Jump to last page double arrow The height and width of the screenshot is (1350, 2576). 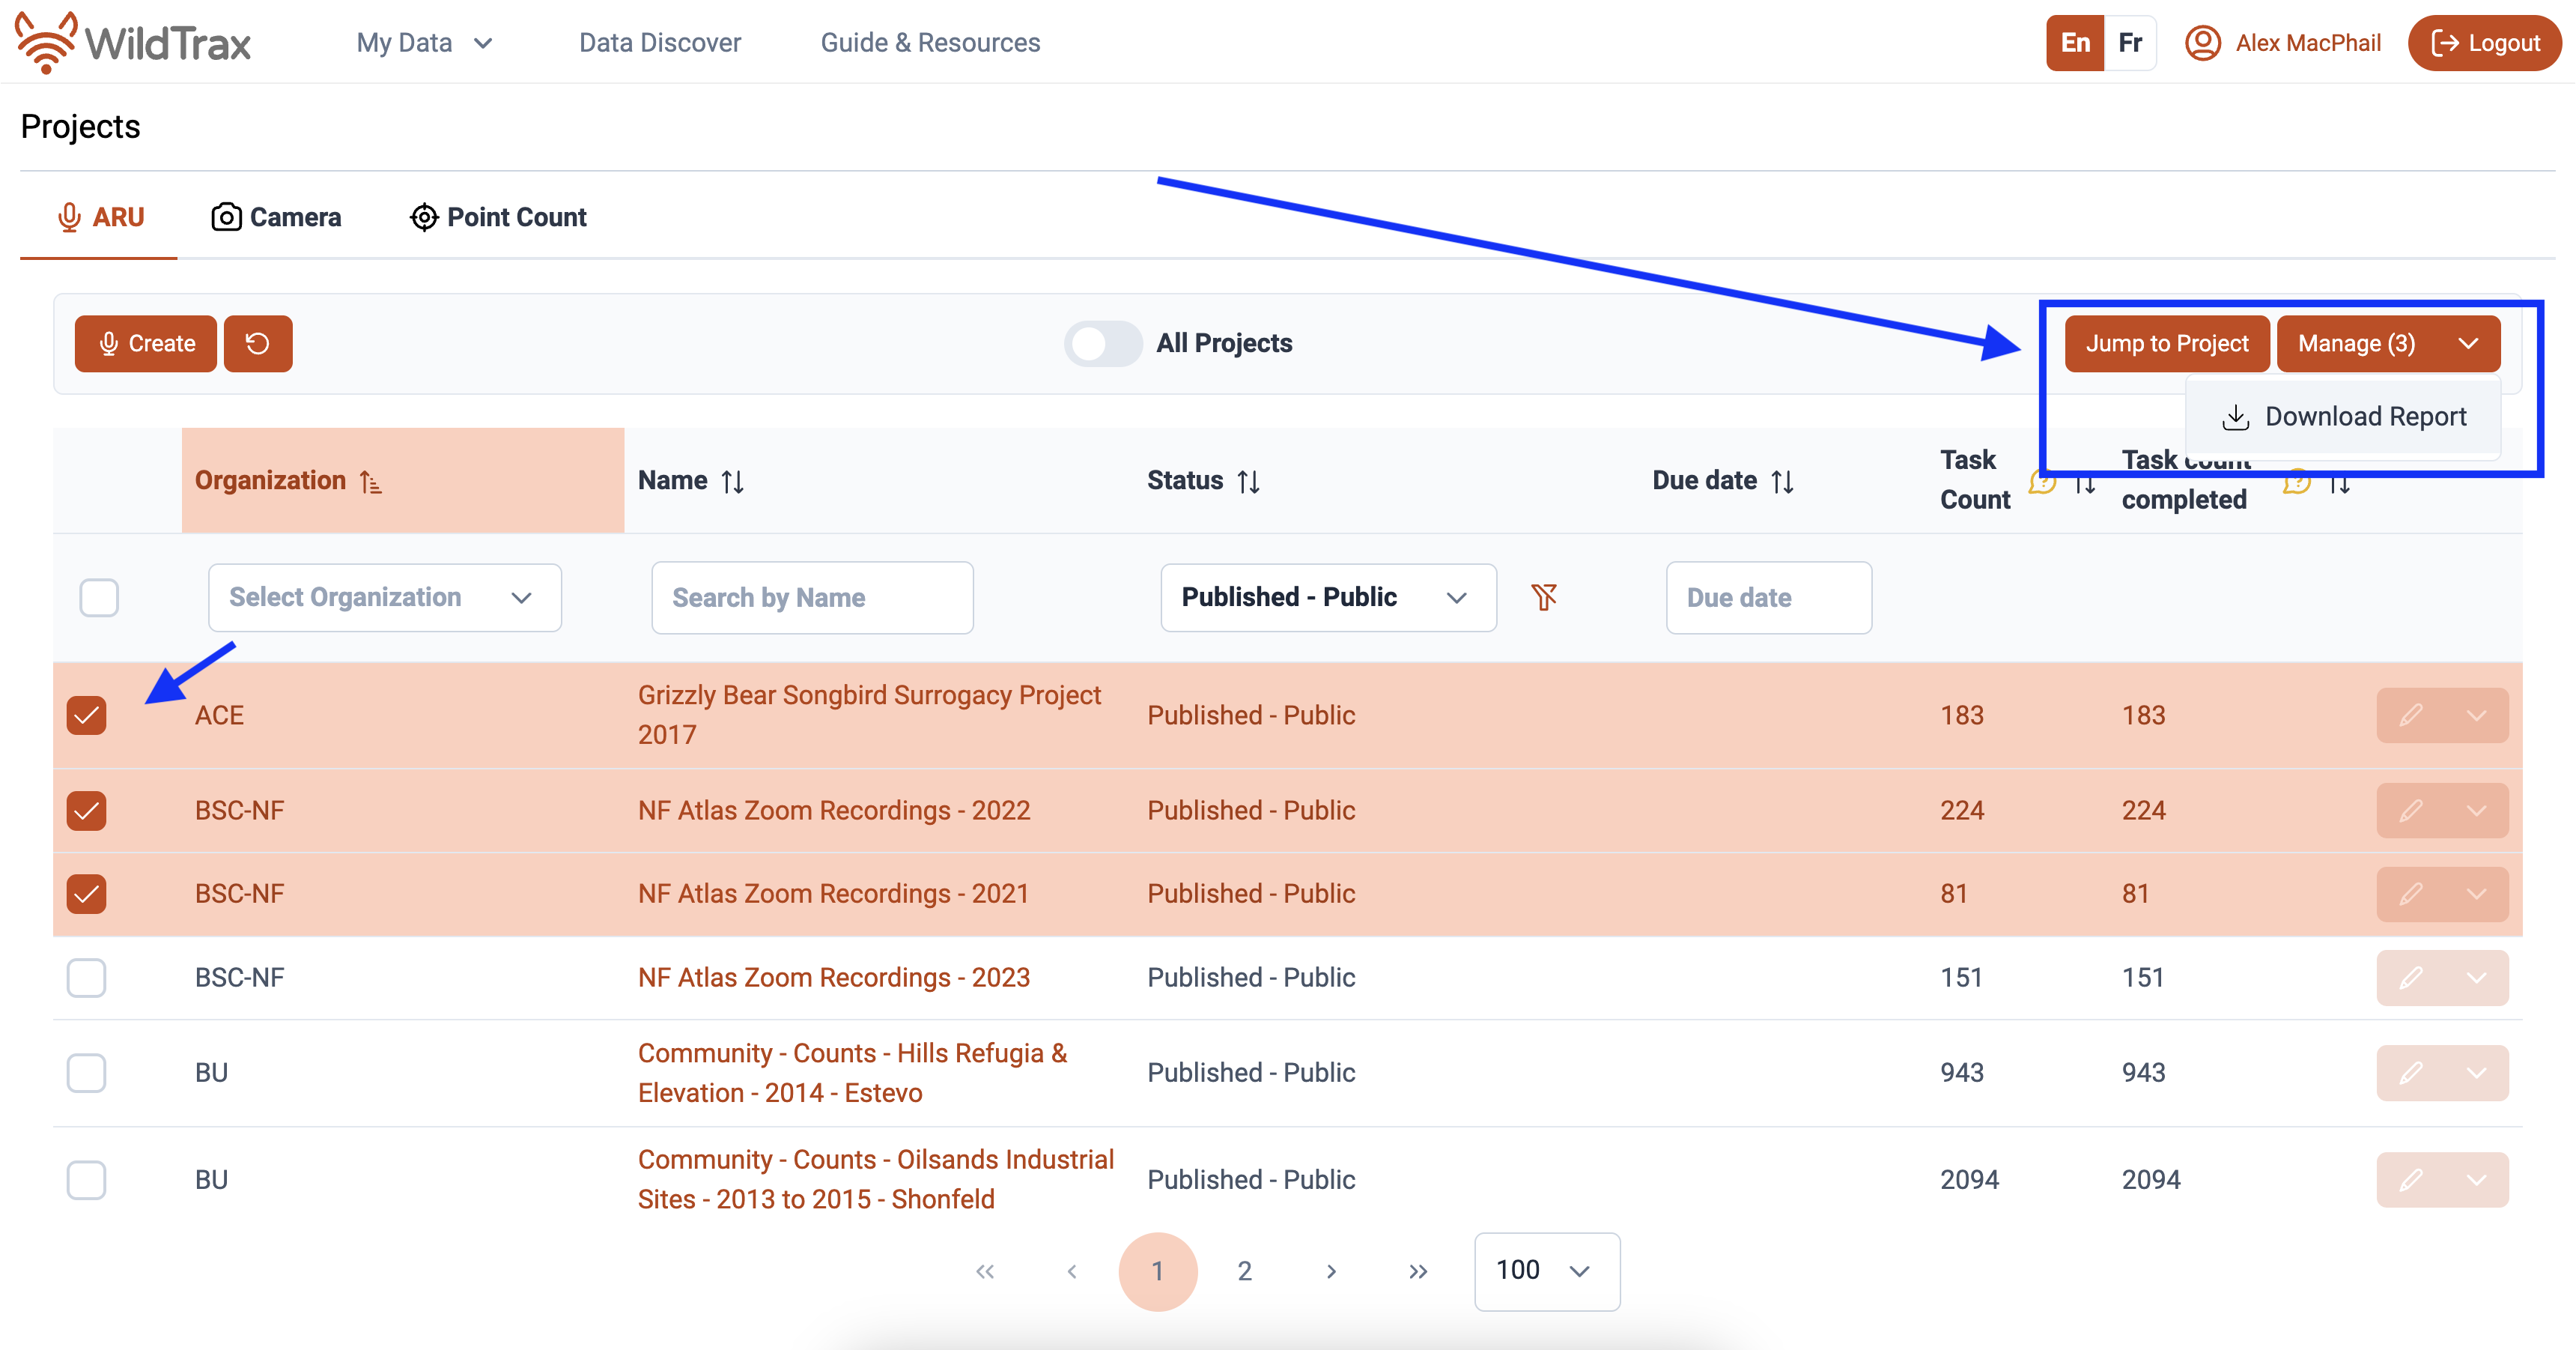(x=1417, y=1271)
